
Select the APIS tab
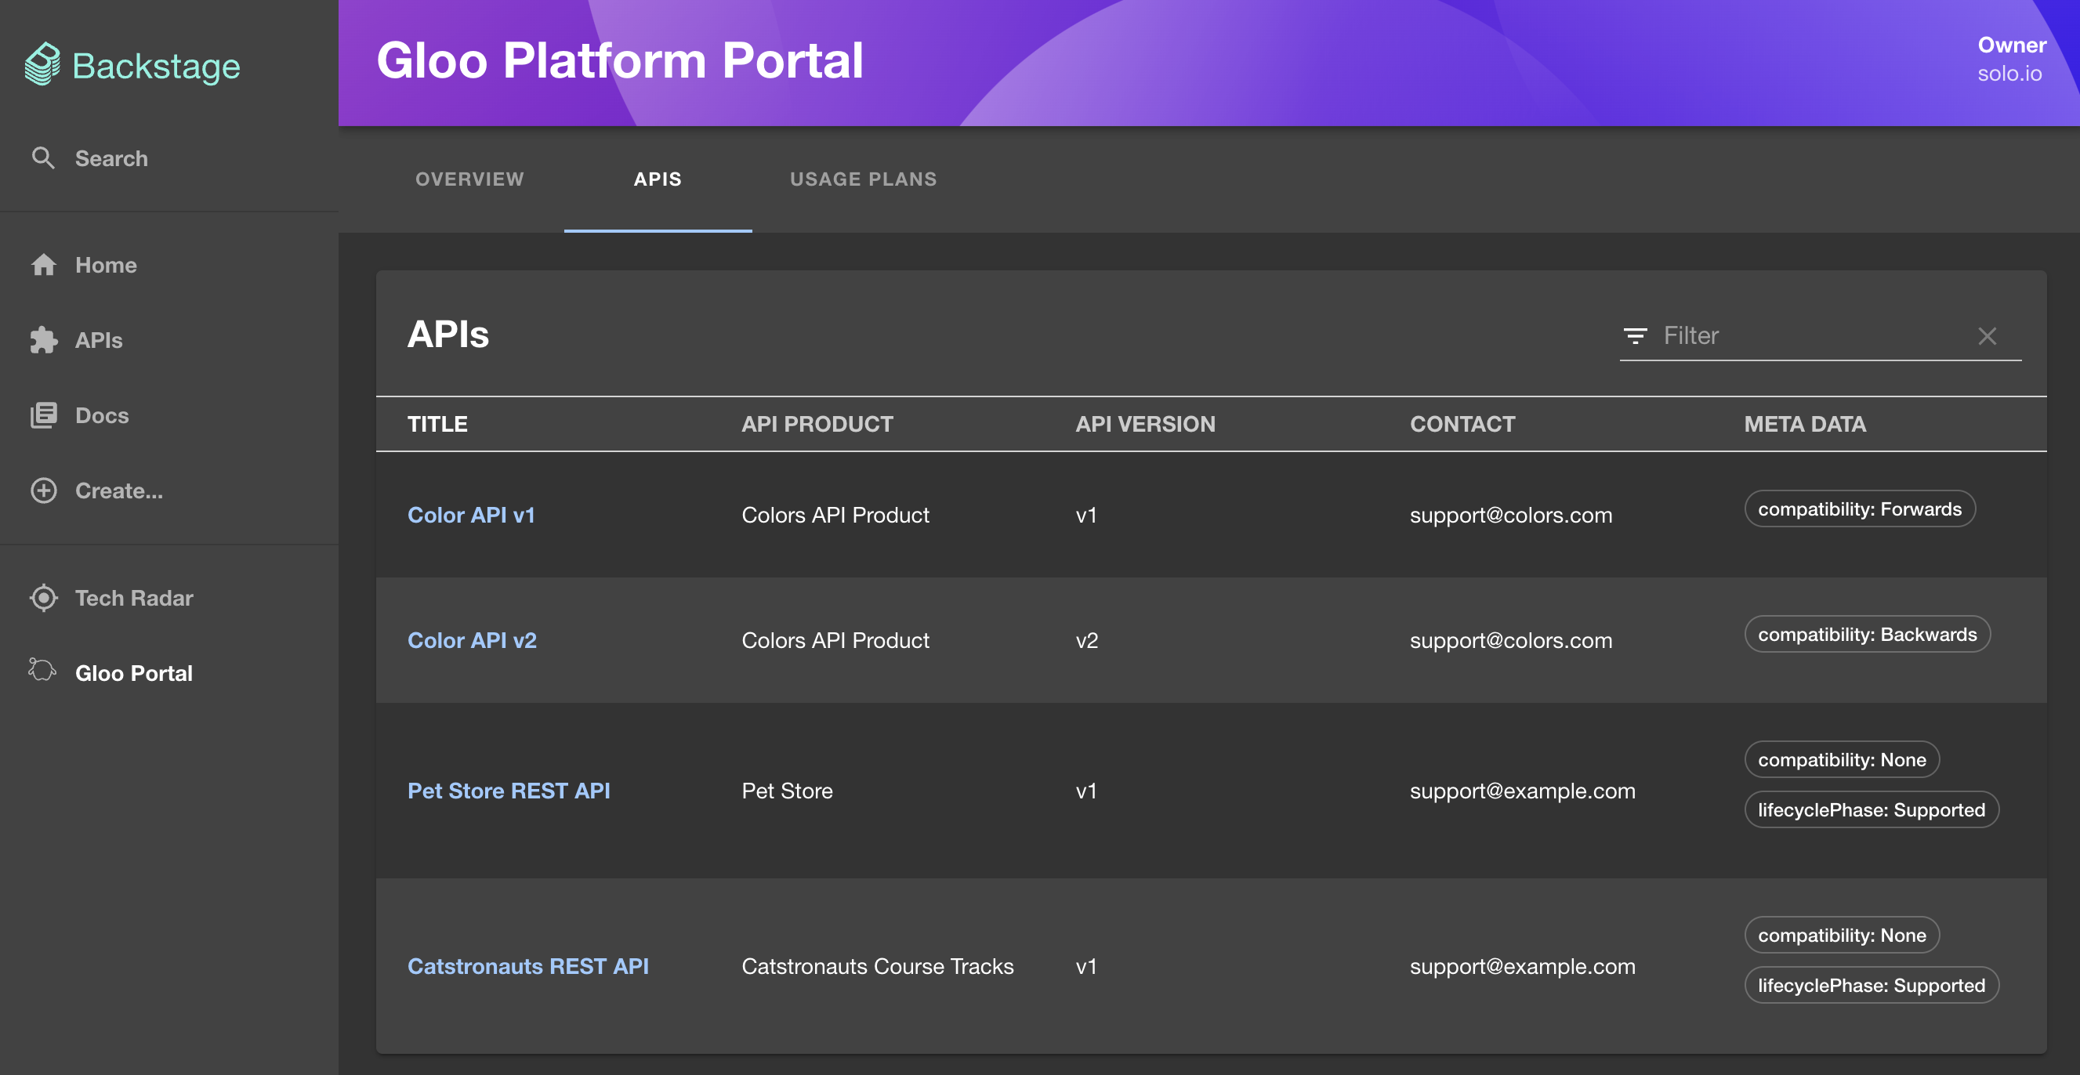pos(658,179)
